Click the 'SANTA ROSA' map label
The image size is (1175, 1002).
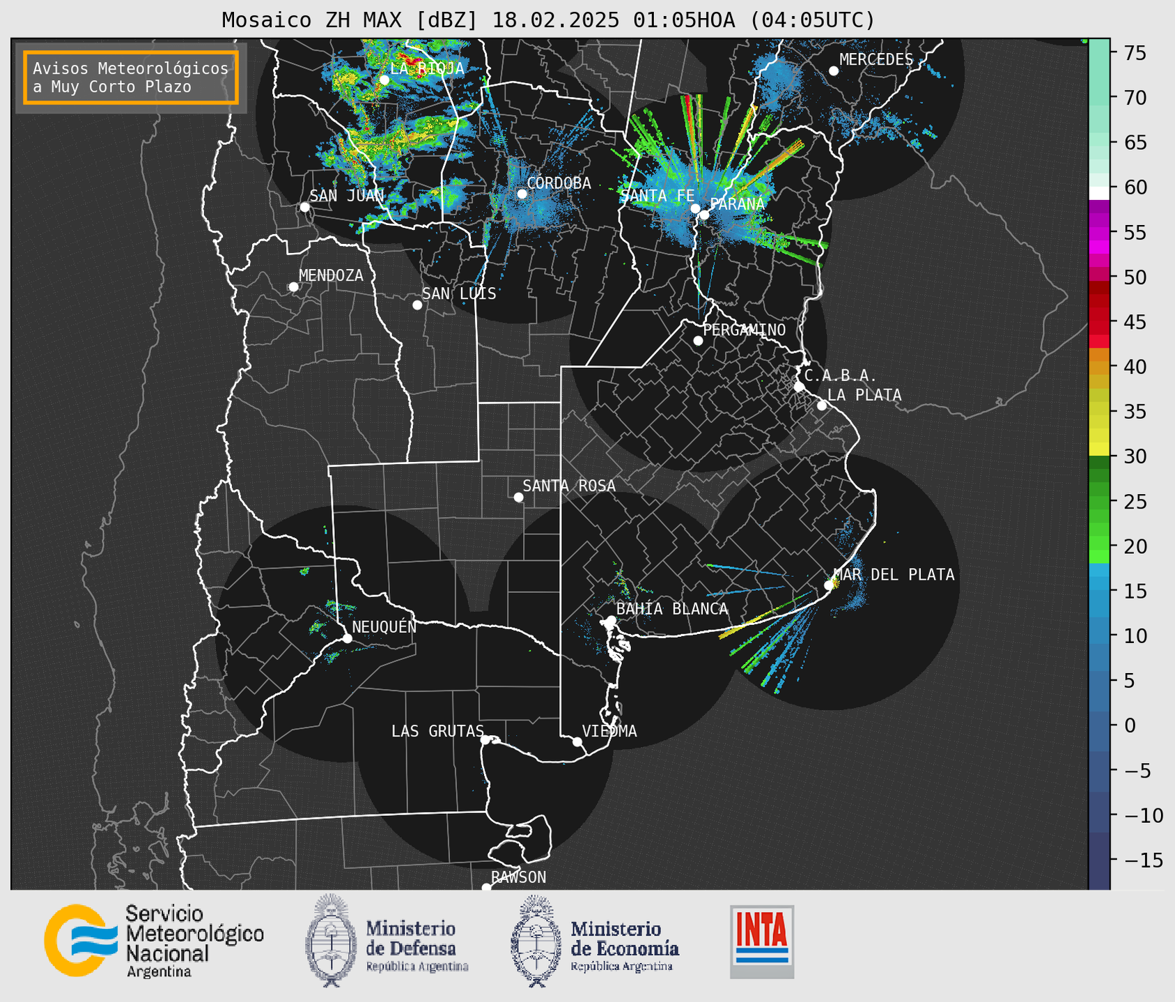(569, 486)
